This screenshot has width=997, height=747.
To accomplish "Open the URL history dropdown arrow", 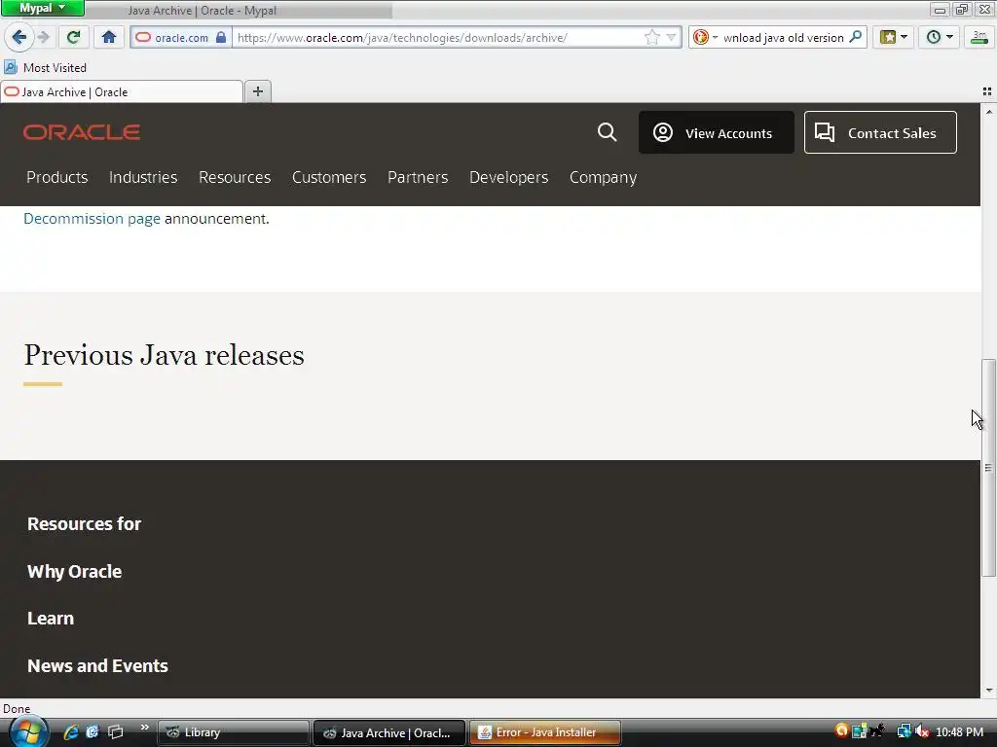I will pos(671,38).
